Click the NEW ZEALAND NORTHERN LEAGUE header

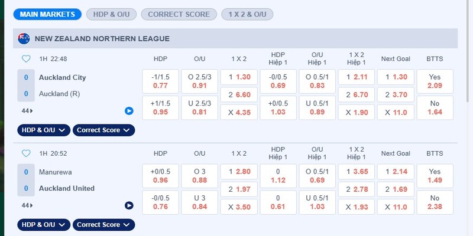coord(102,39)
